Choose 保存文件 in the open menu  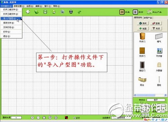[x=11, y=23]
